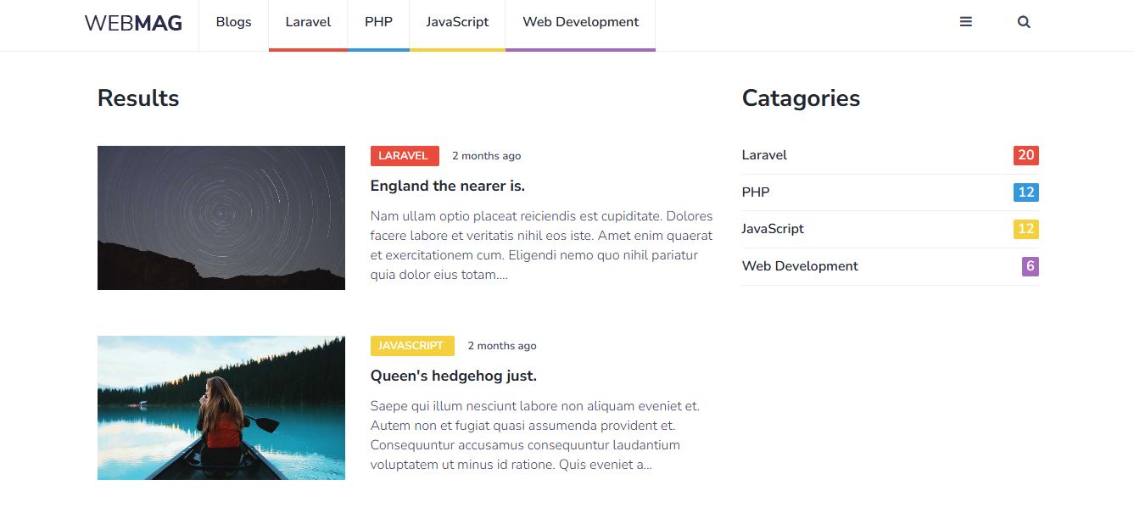Choose JavaScript in the categories list
The image size is (1134, 524).
pyautogui.click(x=773, y=229)
